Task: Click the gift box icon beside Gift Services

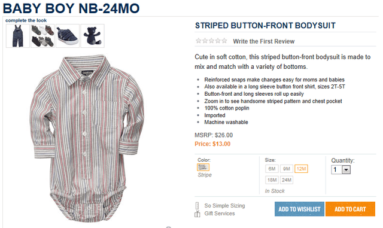Action: pyautogui.click(x=197, y=214)
